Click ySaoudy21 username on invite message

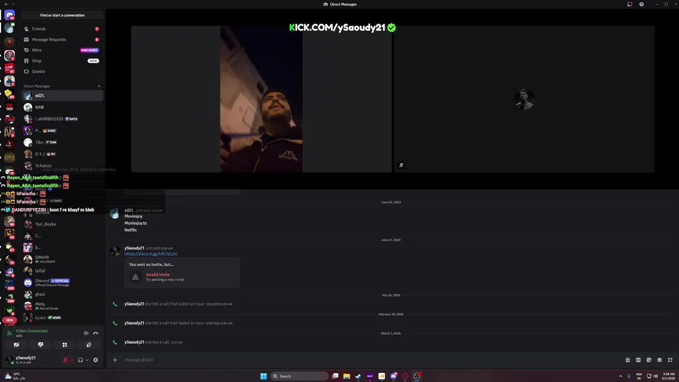134,248
